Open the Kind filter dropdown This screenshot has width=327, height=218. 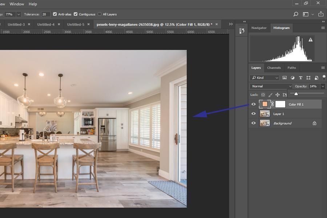[265, 78]
